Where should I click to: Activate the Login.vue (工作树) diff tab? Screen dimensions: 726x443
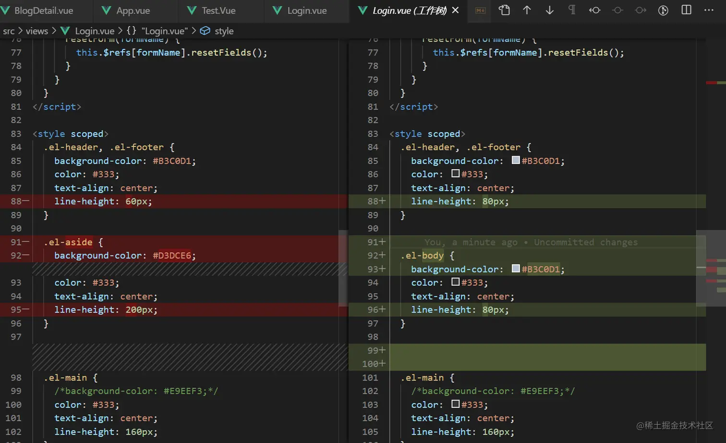click(409, 10)
